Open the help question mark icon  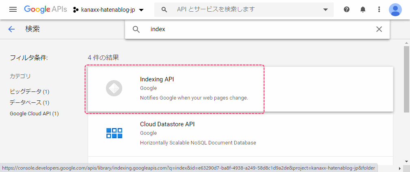(347, 10)
